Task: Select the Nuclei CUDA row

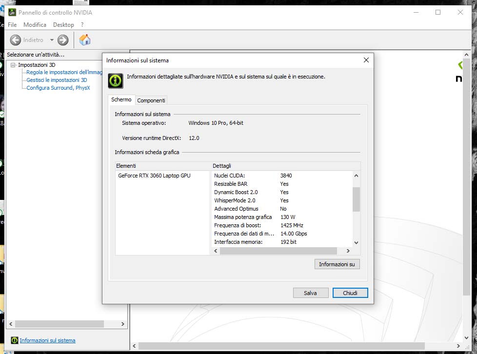Action: [282, 176]
